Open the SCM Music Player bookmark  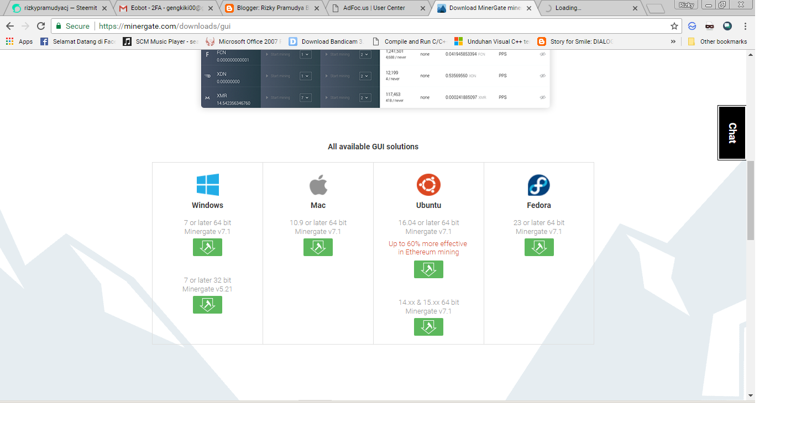click(x=160, y=41)
